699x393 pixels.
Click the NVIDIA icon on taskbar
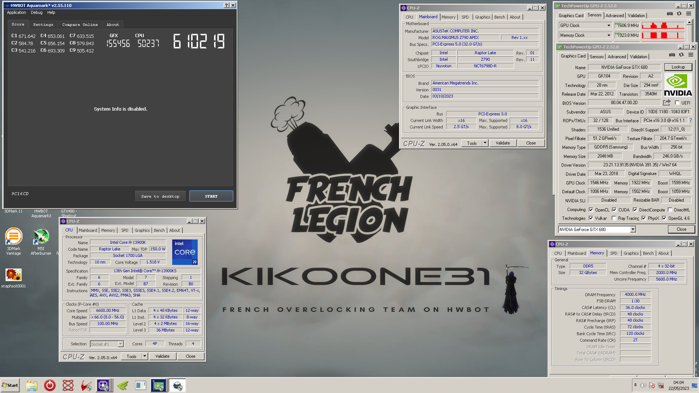point(123,385)
